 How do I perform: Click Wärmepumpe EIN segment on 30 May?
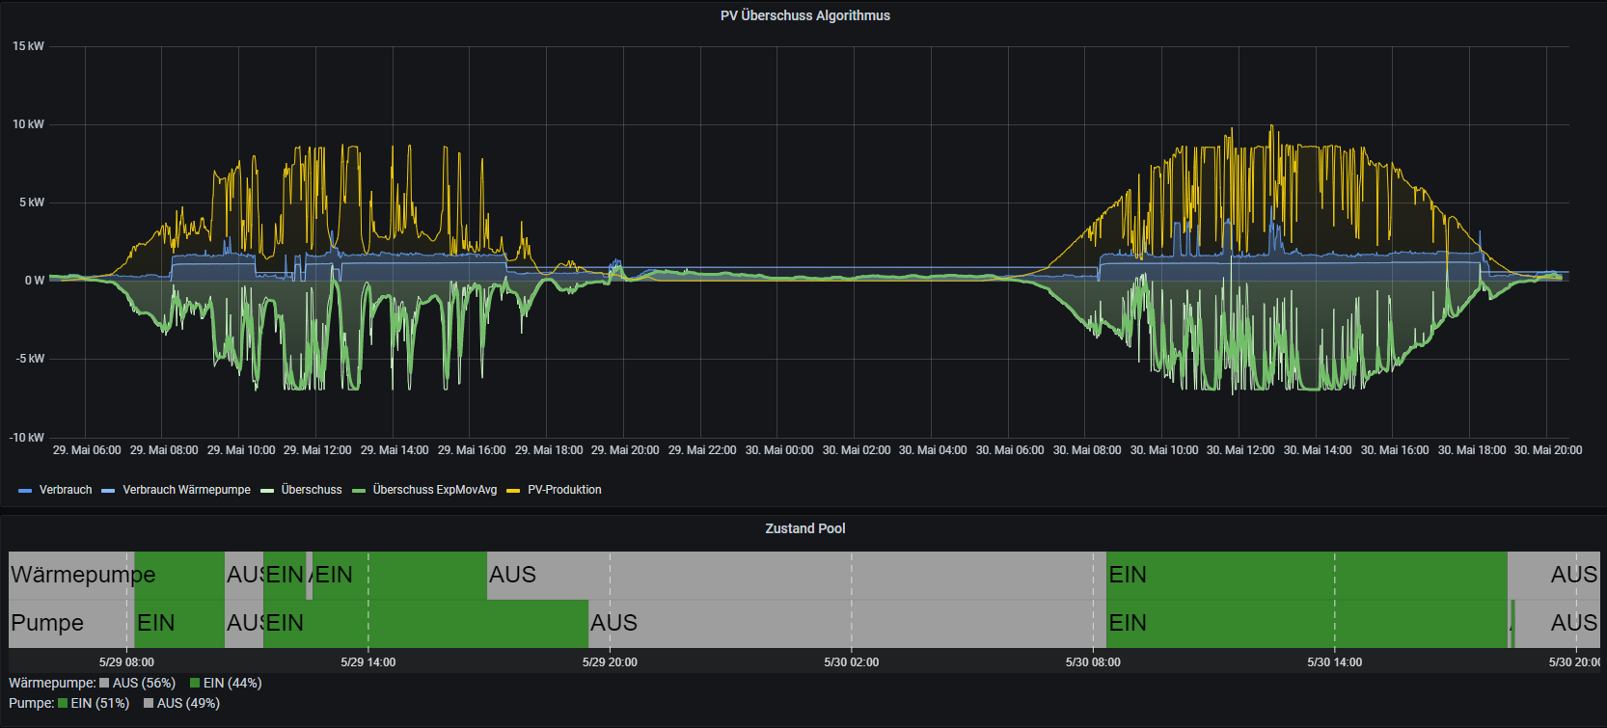[1306, 575]
